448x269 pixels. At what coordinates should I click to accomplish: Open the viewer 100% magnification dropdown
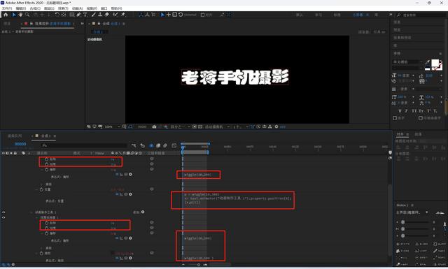tap(112, 126)
